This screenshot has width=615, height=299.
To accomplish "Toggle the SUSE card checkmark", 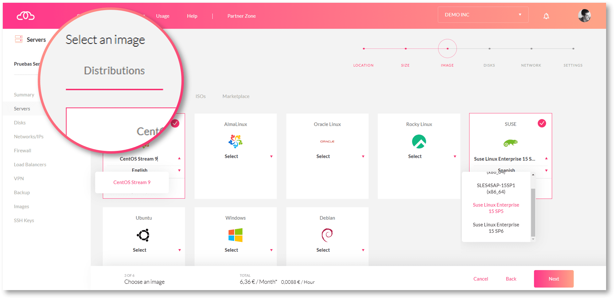I will (542, 123).
